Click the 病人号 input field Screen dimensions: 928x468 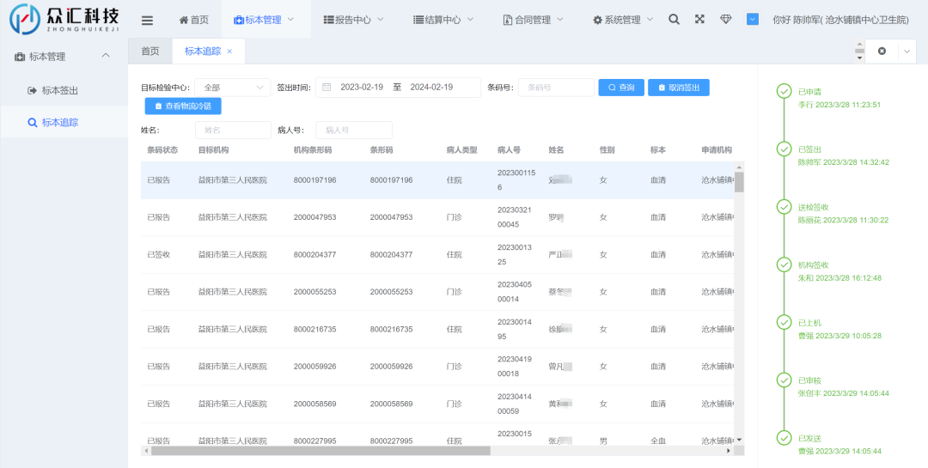tap(354, 131)
